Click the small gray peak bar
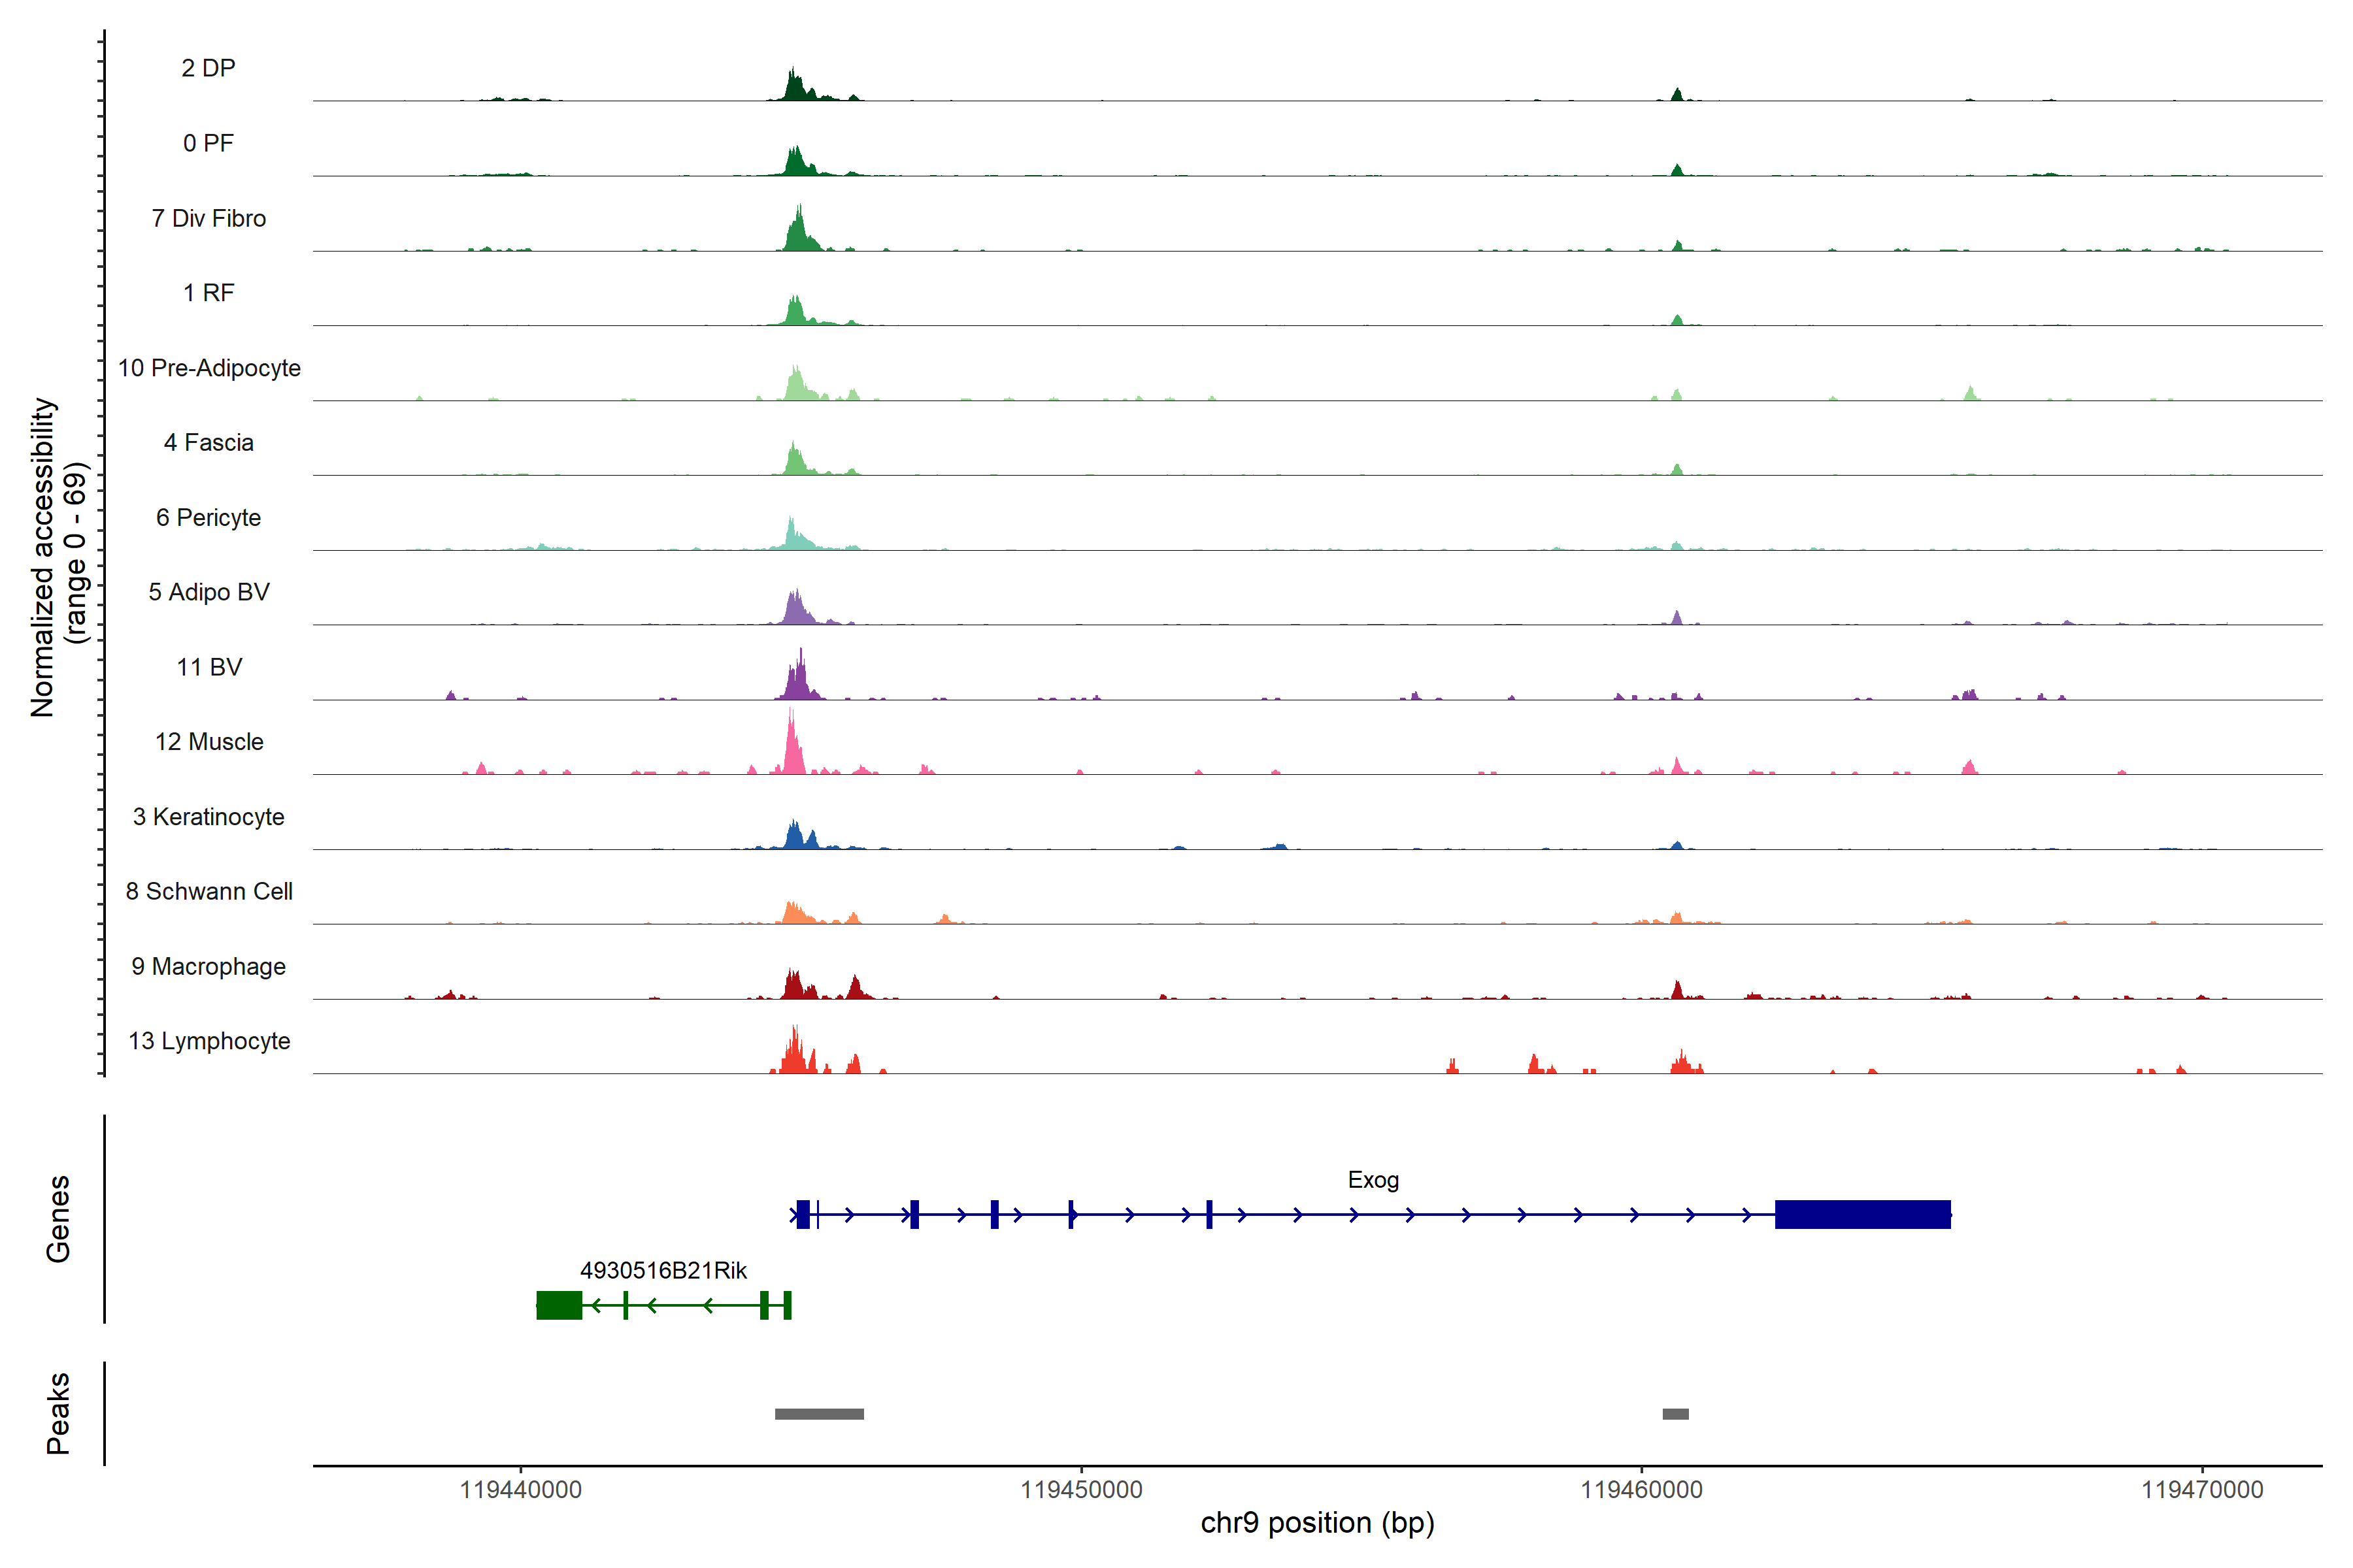Screen dimensions: 2353x1568 (x=1676, y=1414)
